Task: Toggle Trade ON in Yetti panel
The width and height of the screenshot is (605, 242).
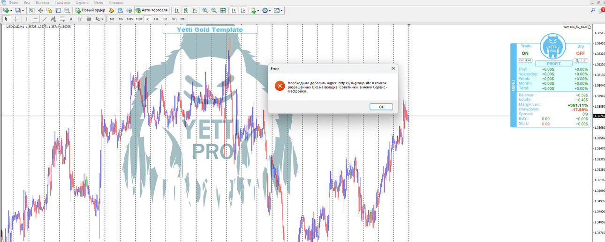Action: click(525, 53)
